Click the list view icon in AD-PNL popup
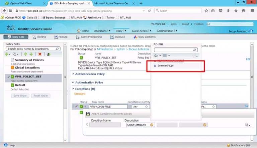The height and width of the screenshot is (148, 257). coord(165,56)
